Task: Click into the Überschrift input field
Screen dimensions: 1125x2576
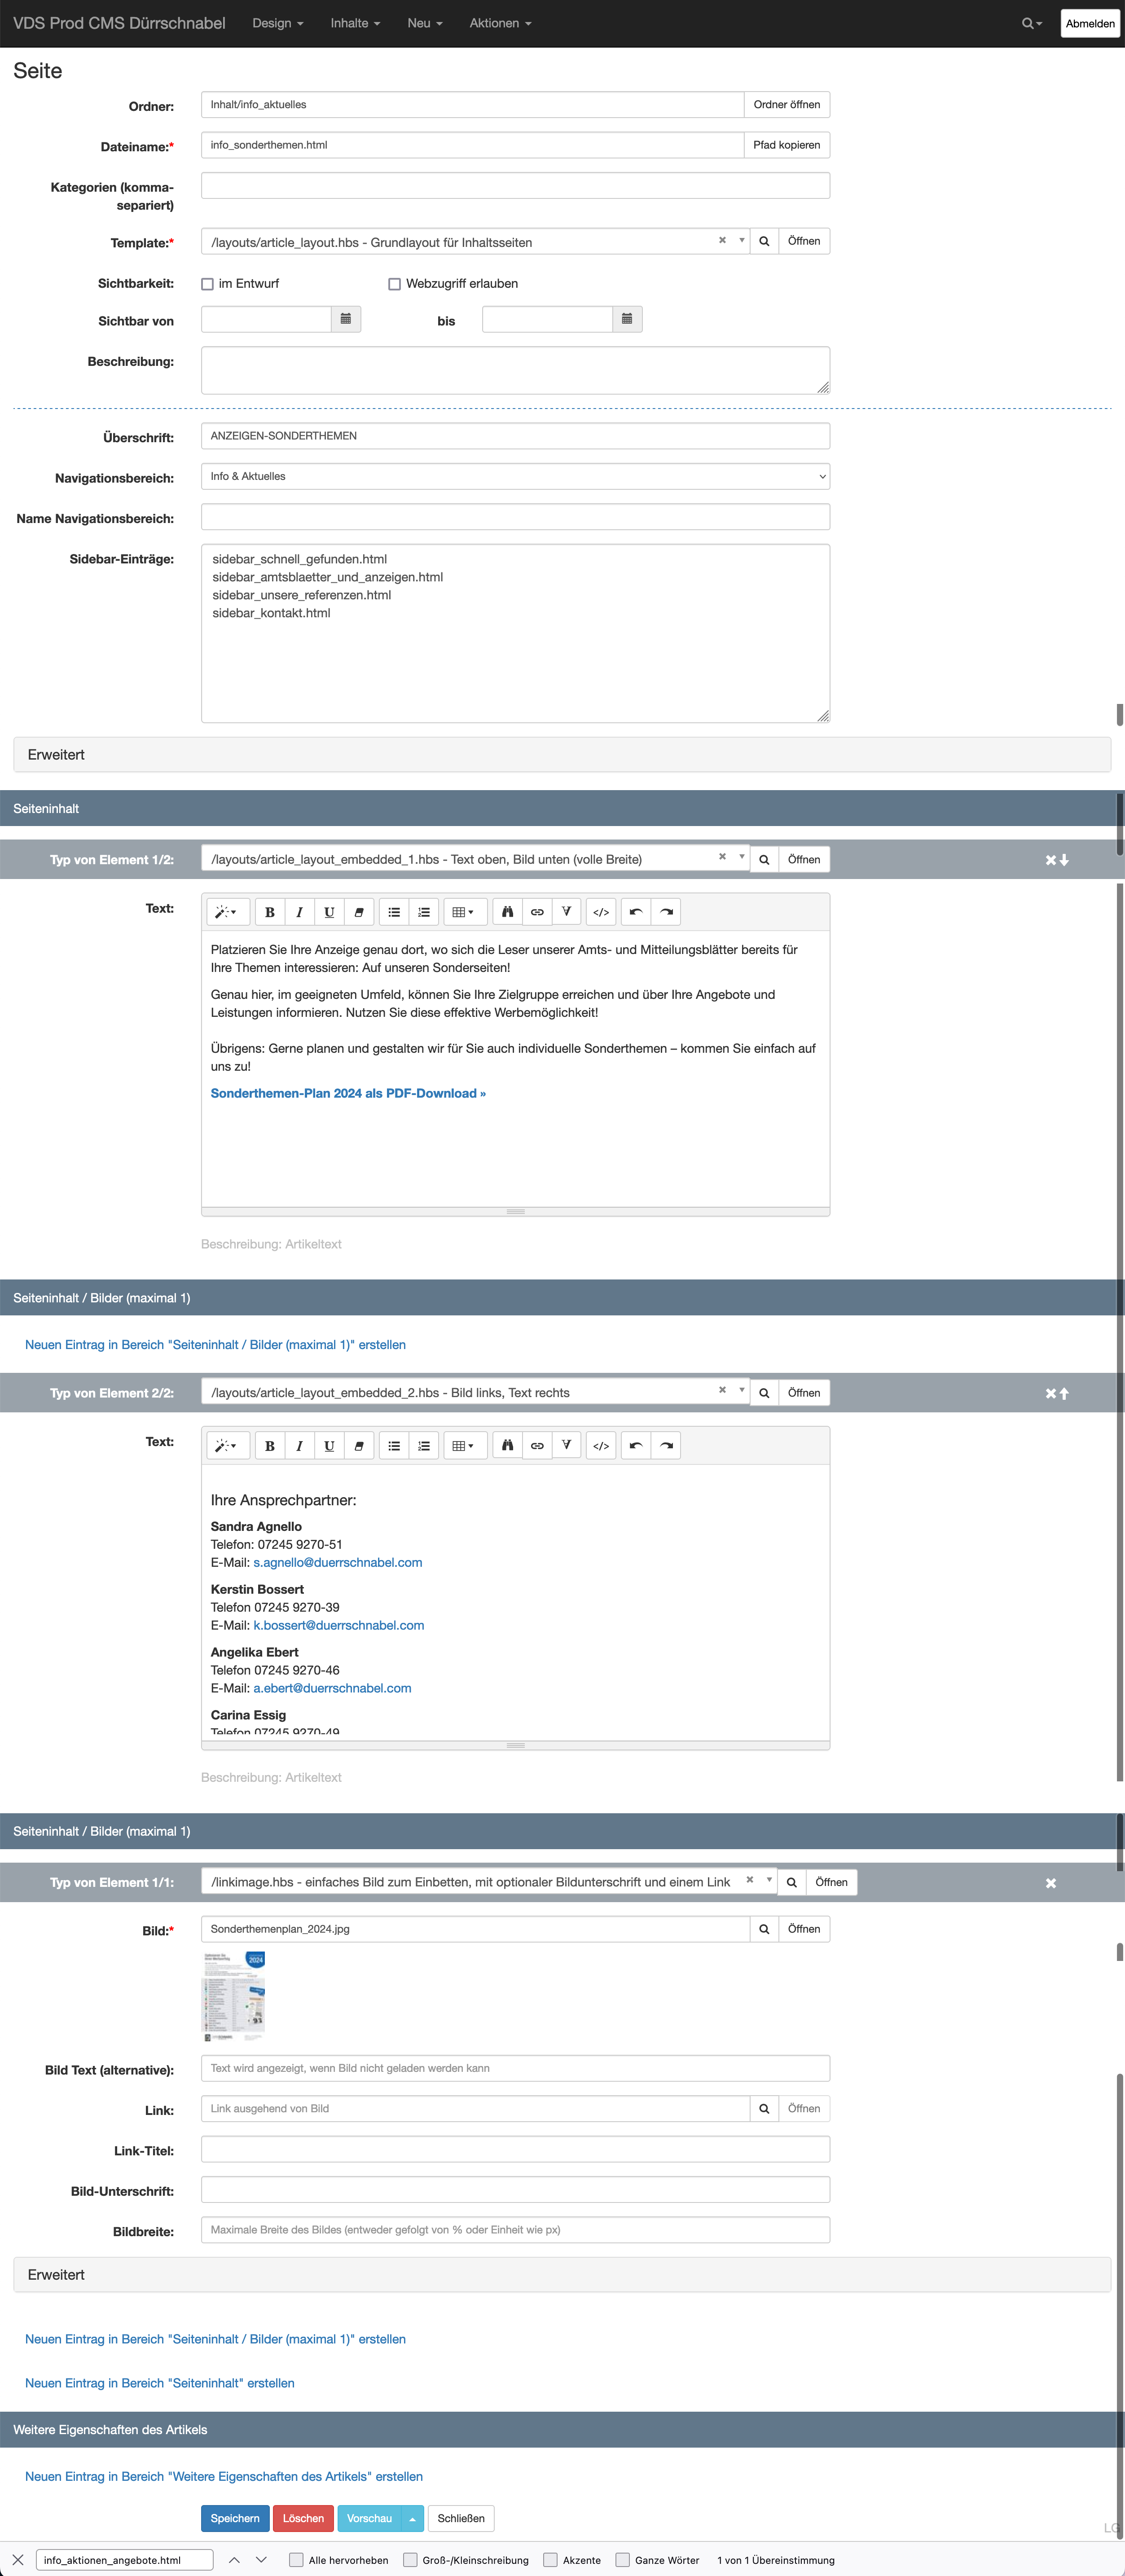Action: click(x=515, y=436)
